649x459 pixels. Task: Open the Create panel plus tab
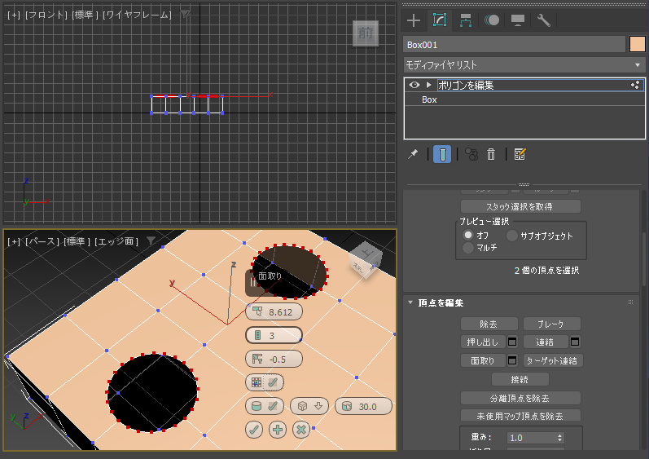pyautogui.click(x=414, y=20)
